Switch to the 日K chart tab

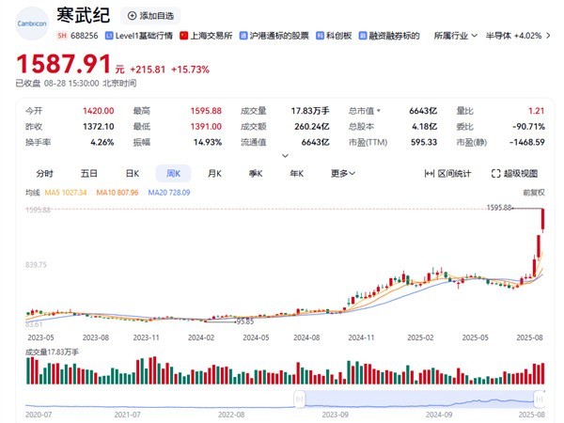pyautogui.click(x=133, y=173)
